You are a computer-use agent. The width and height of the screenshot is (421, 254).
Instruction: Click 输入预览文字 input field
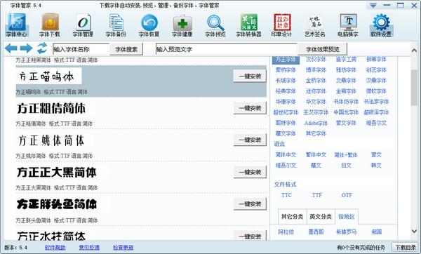[226, 49]
